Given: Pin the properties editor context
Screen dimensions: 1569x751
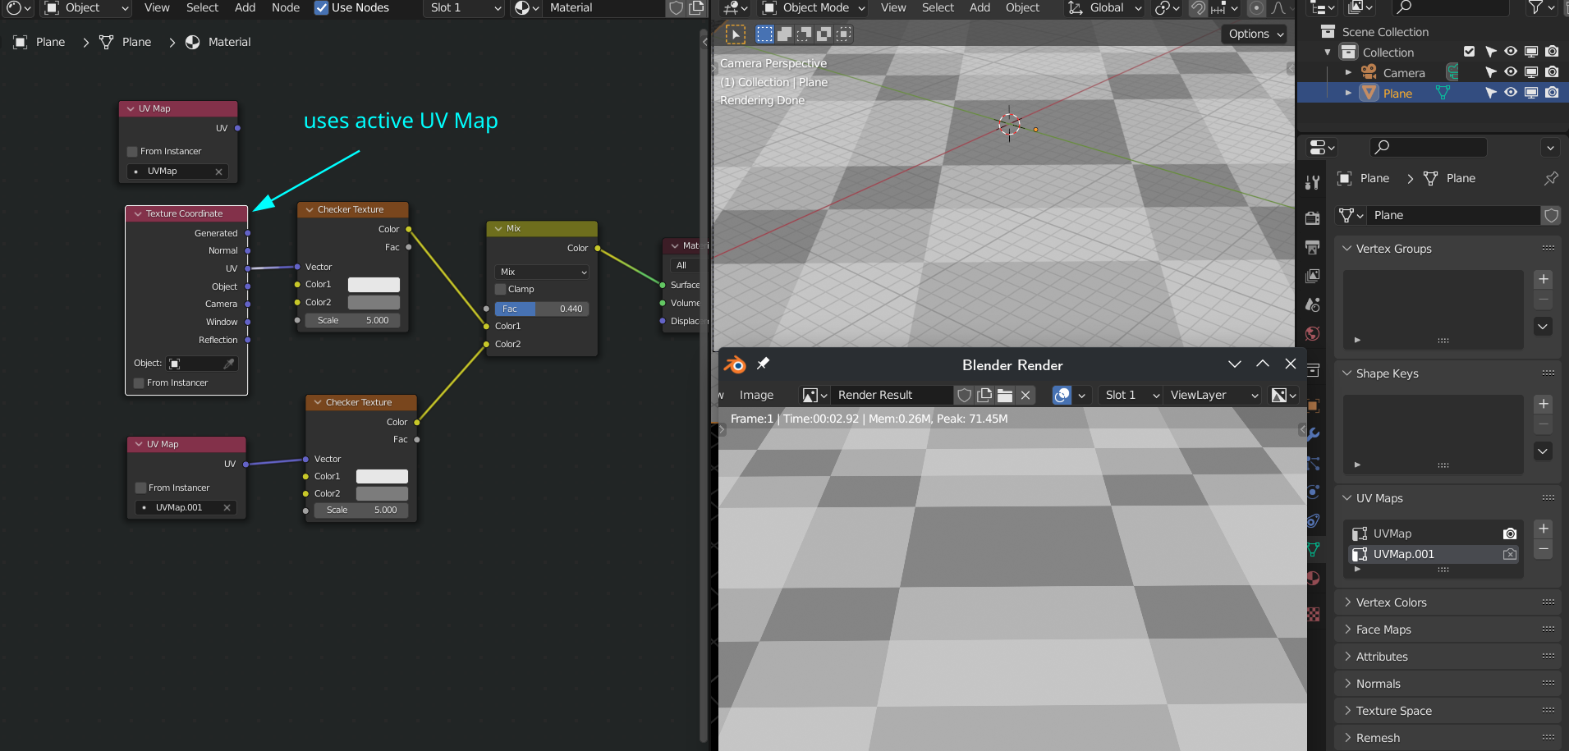Looking at the screenshot, I should pyautogui.click(x=1551, y=178).
